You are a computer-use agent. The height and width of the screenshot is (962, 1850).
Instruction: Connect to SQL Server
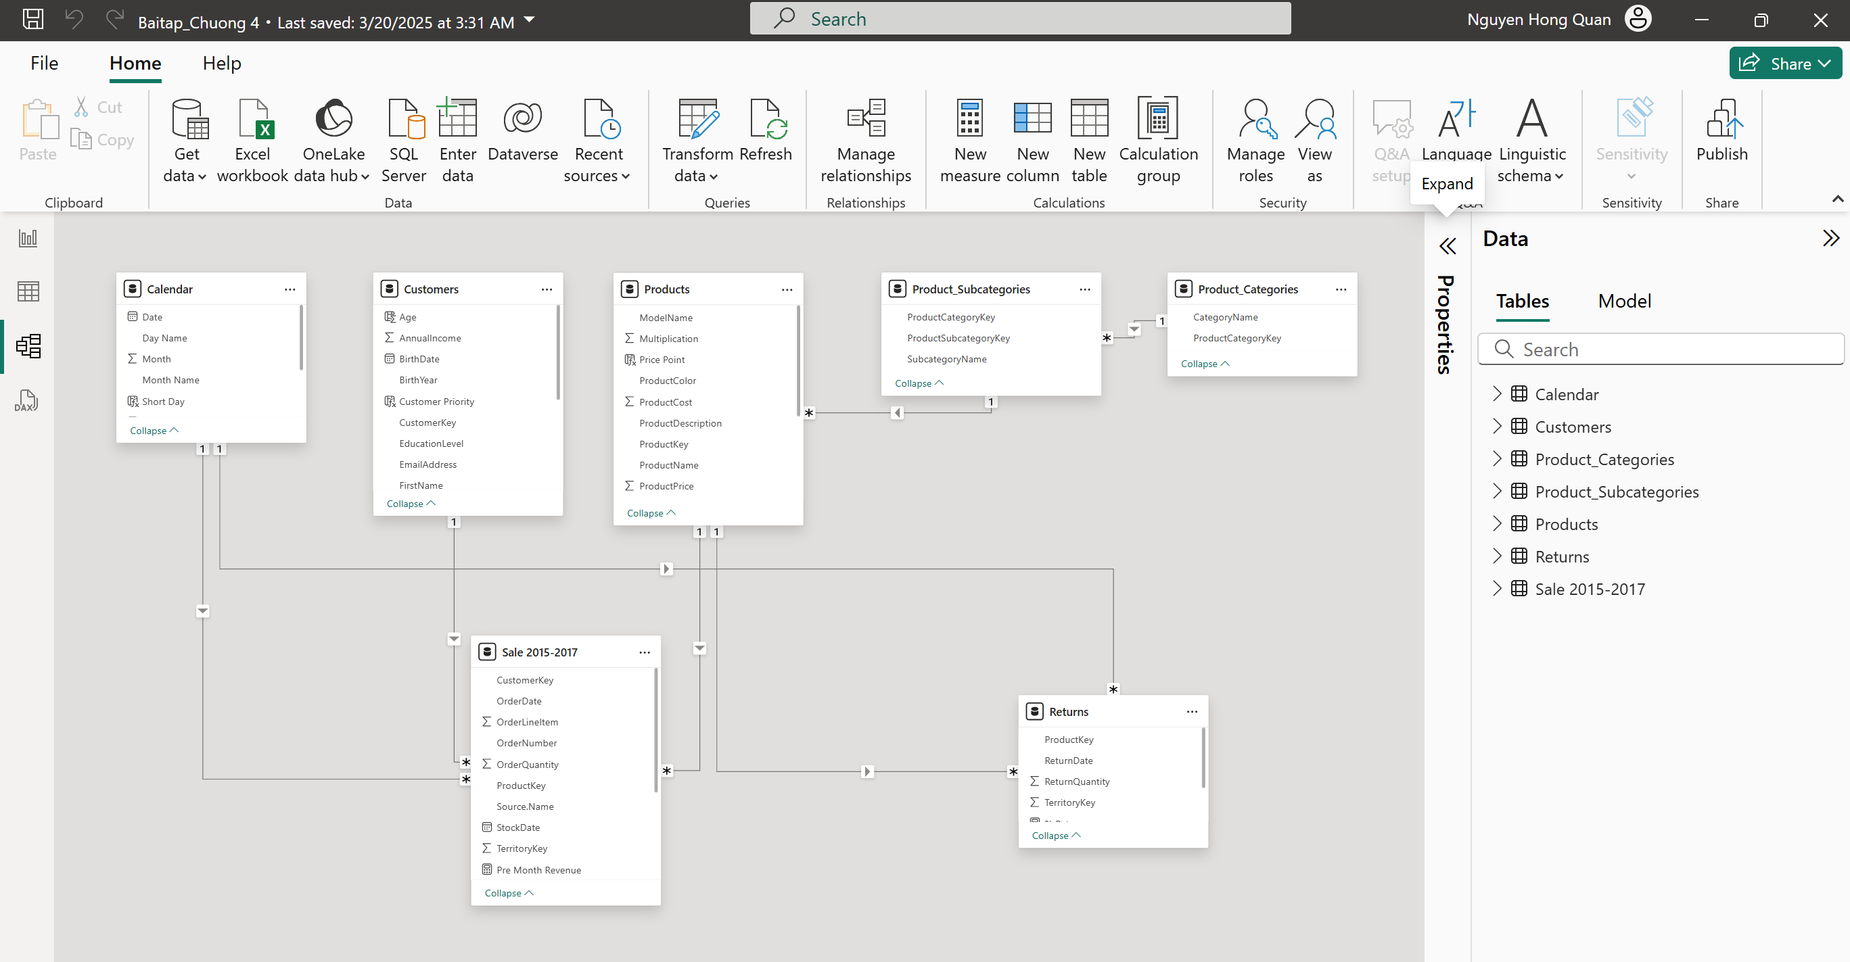click(x=404, y=141)
